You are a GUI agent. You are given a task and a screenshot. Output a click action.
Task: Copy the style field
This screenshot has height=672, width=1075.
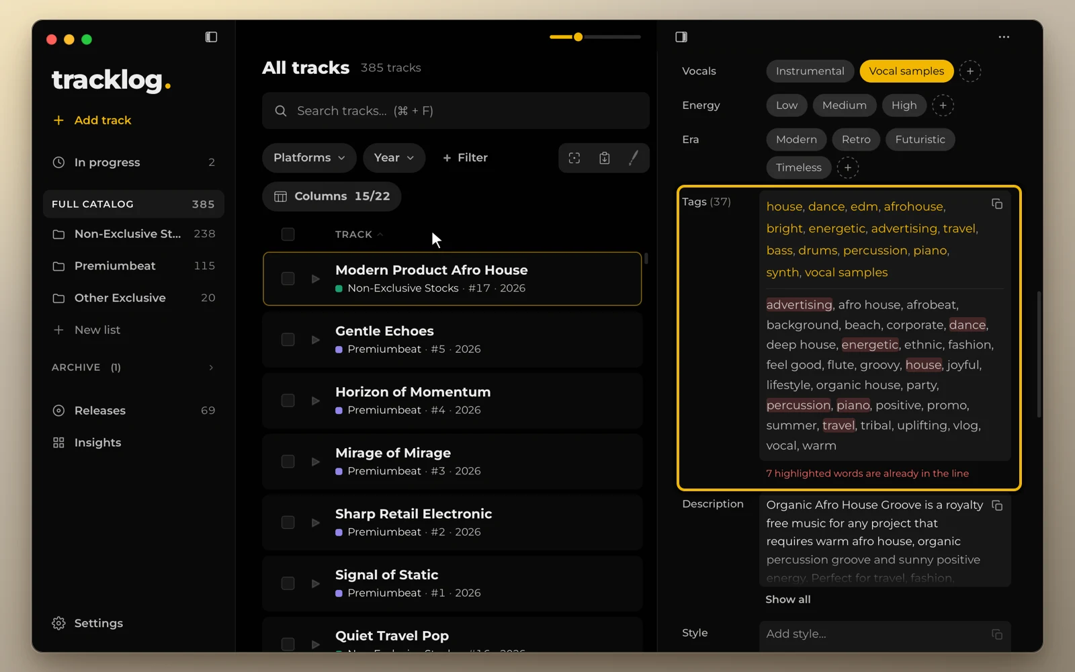tap(997, 634)
